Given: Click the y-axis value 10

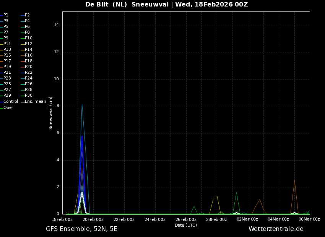Looking at the screenshot, I should [56, 79].
